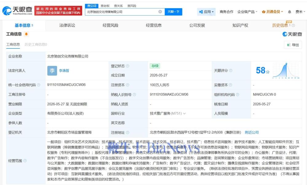Click help icon next to 注册地址

pyautogui.click(x=128, y=132)
